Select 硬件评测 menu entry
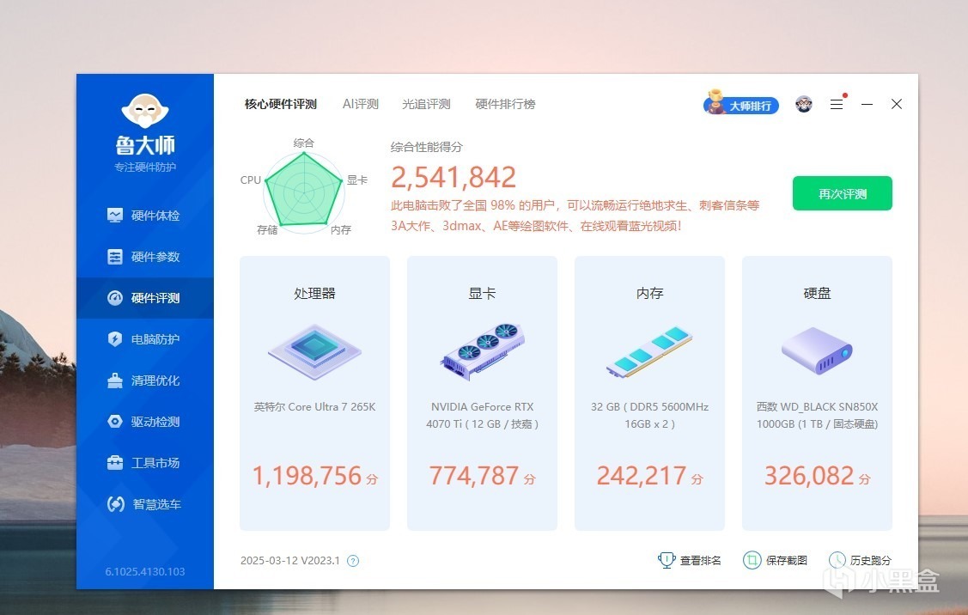 tap(145, 297)
